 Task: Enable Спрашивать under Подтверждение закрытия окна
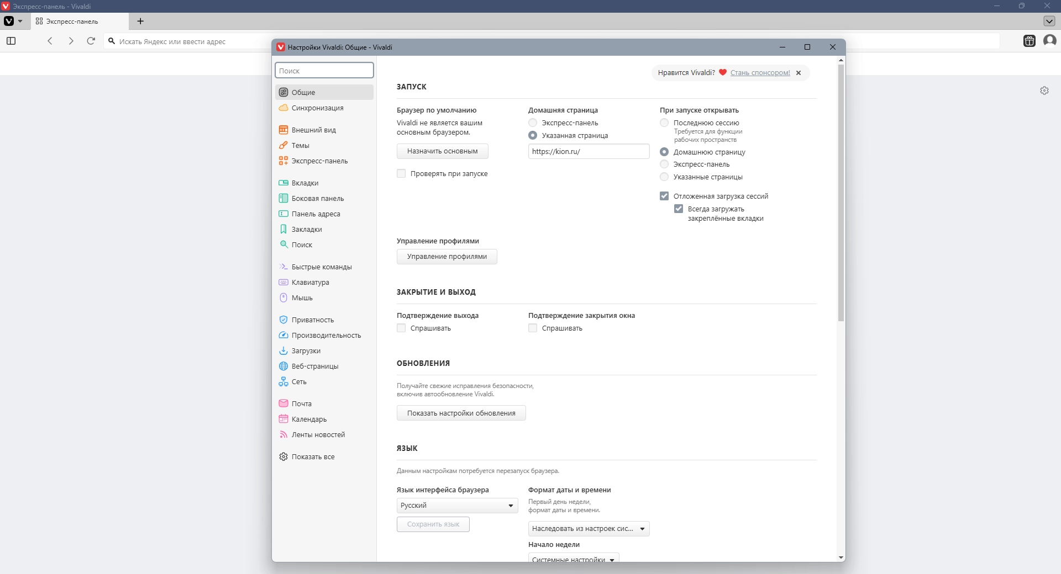pos(533,328)
